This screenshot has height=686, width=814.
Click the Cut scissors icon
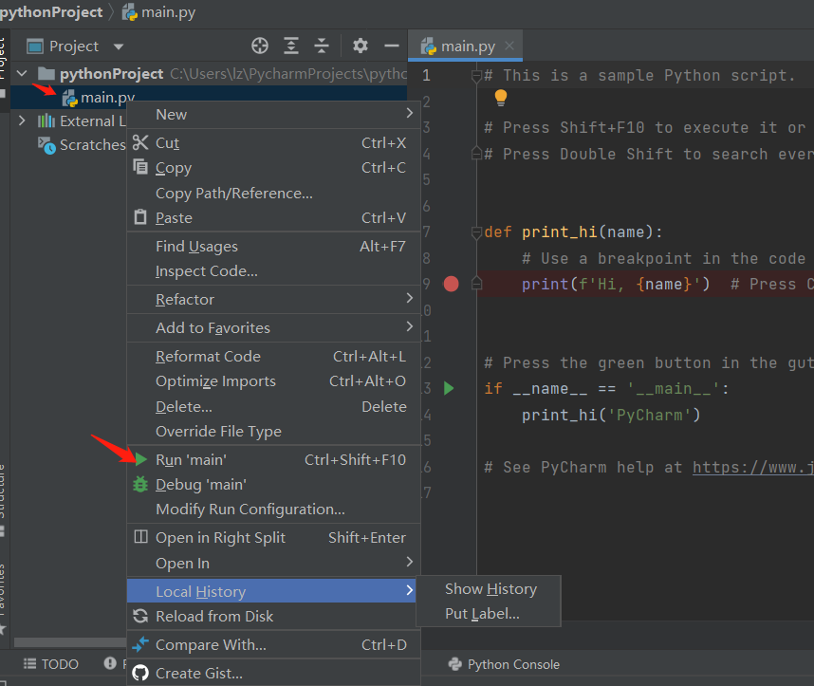pyautogui.click(x=140, y=142)
